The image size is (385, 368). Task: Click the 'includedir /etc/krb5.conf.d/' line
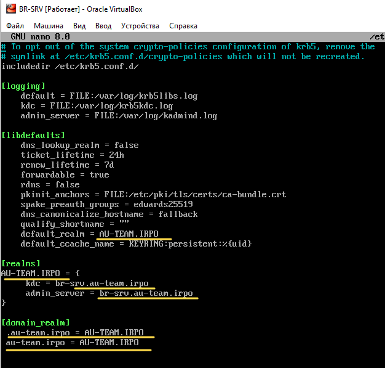pyautogui.click(x=70, y=66)
